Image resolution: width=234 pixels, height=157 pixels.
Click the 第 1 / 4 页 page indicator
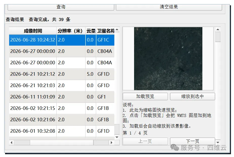point(135,133)
